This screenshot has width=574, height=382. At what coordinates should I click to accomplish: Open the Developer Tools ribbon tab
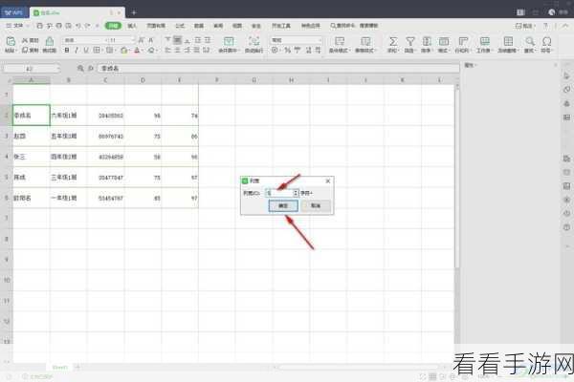point(281,26)
